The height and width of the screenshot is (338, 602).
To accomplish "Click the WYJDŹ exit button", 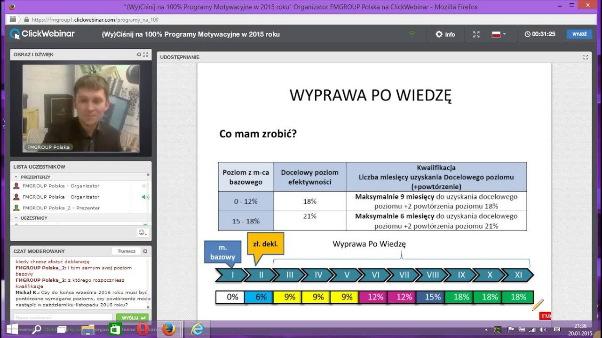I will click(579, 34).
